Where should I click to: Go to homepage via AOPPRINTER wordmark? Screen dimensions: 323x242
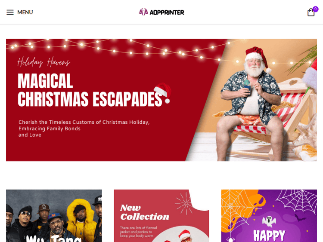point(167,12)
